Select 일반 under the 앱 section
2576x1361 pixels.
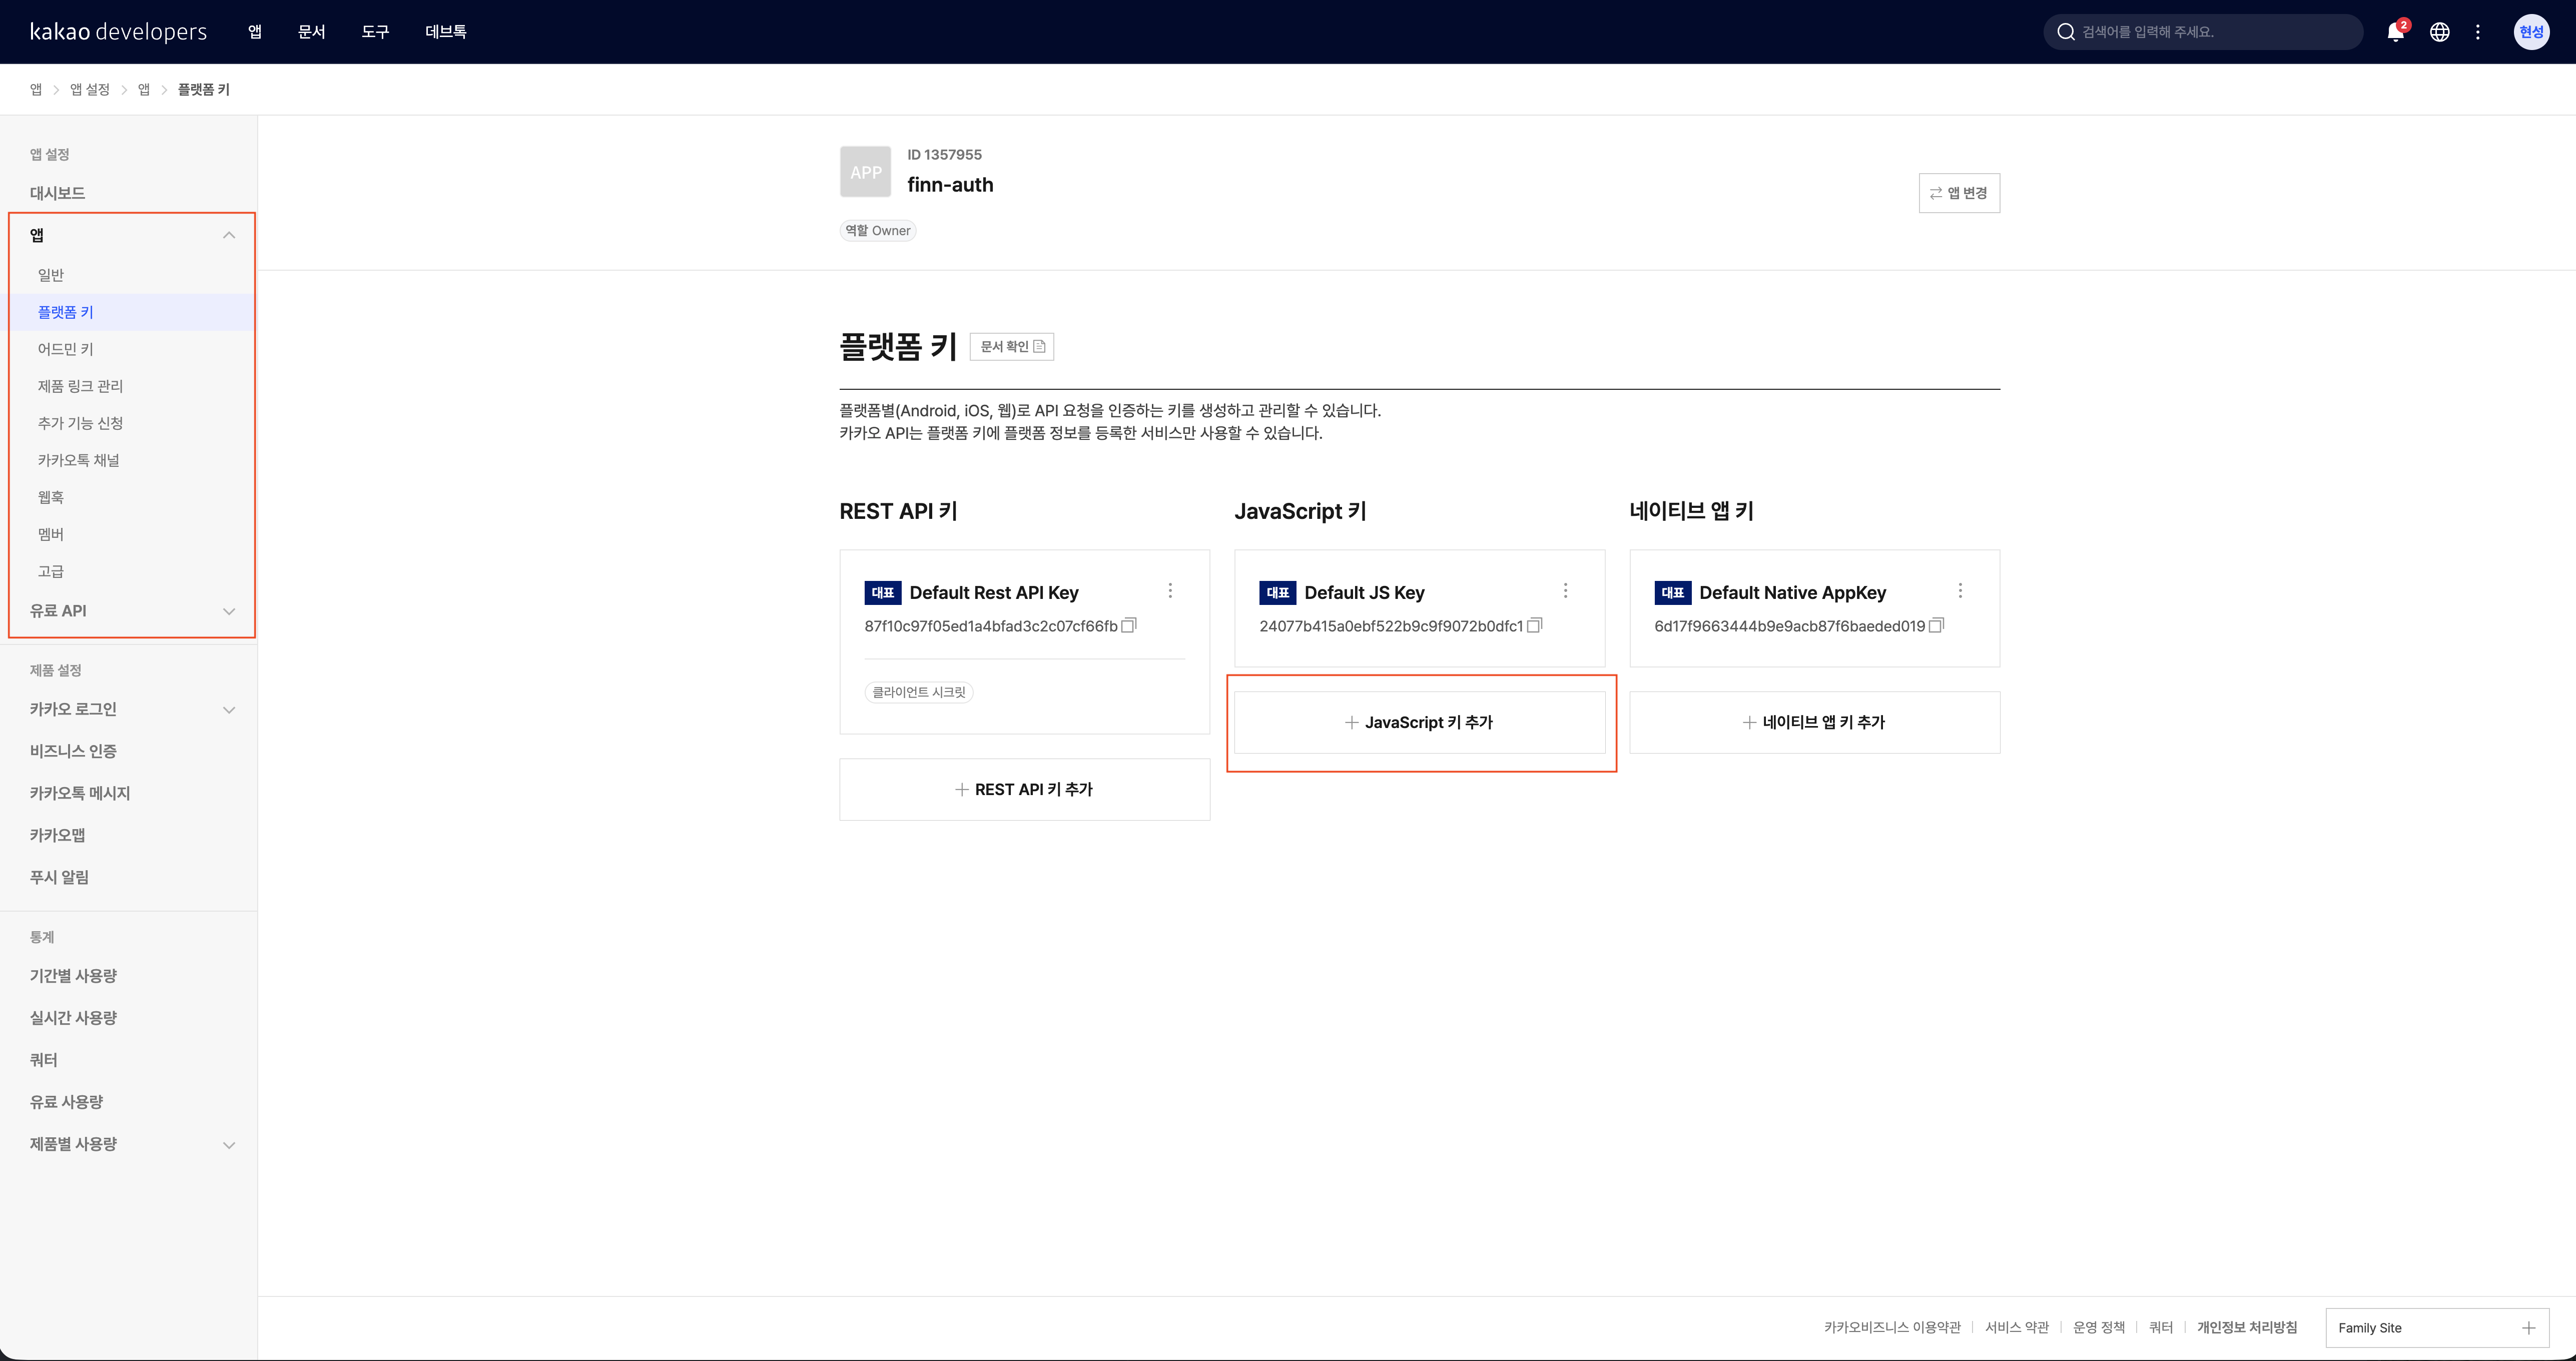tap(51, 275)
